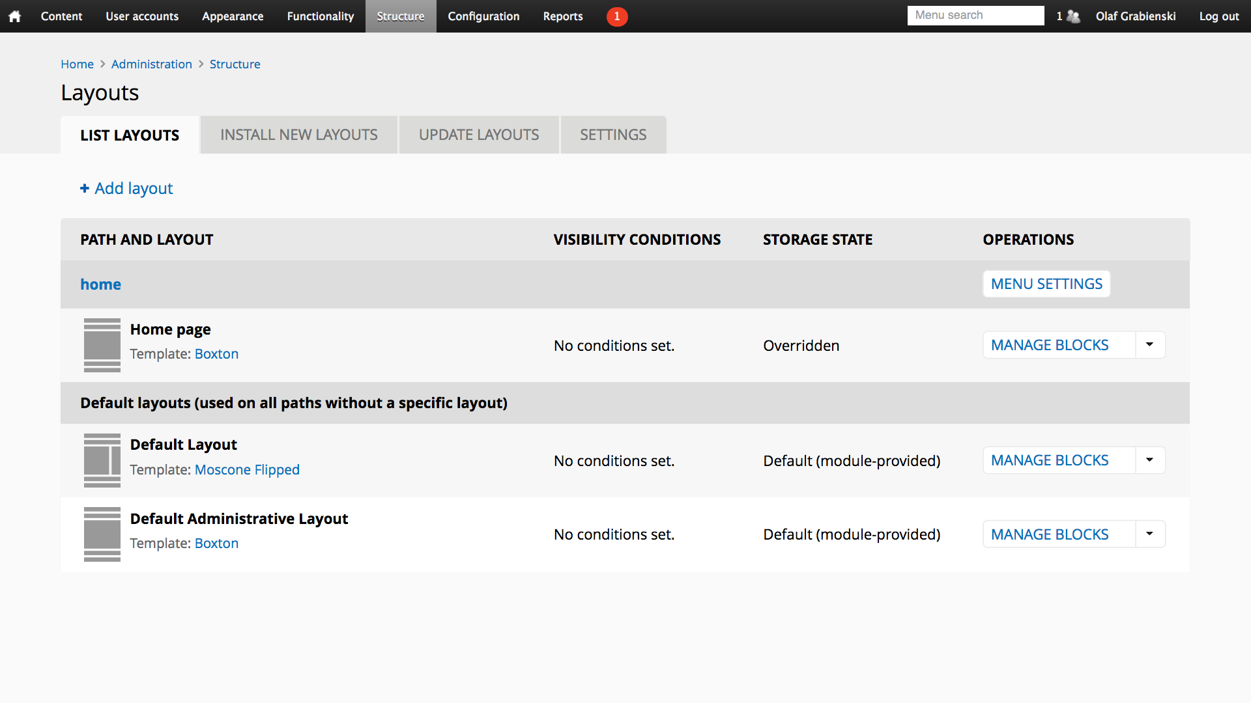Viewport: 1251px width, 703px height.
Task: Click Manage Blocks for Home page
Action: coord(1050,345)
